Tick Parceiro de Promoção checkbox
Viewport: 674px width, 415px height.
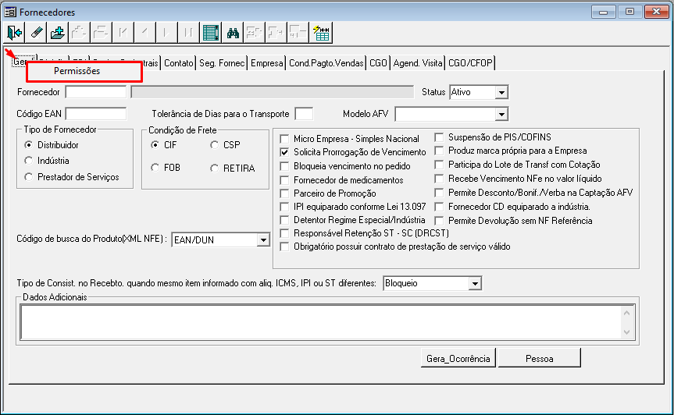click(x=284, y=193)
